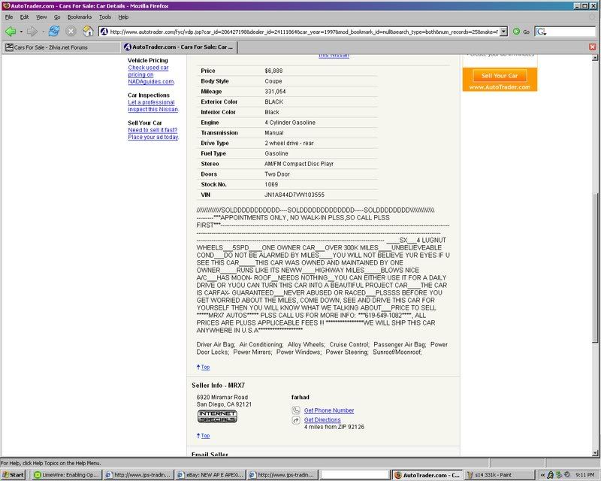Open Let a professional inspect this Nissan link

(153, 106)
